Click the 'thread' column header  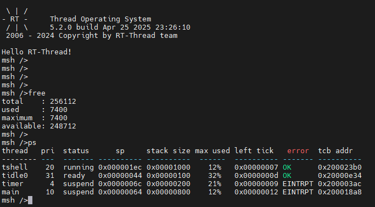(15, 151)
